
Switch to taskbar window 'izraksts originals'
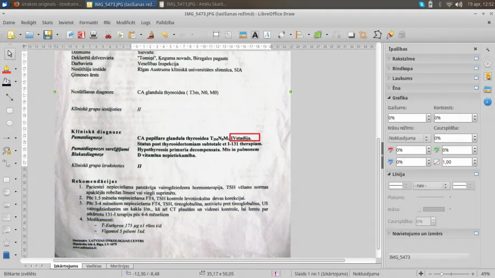click(48, 4)
